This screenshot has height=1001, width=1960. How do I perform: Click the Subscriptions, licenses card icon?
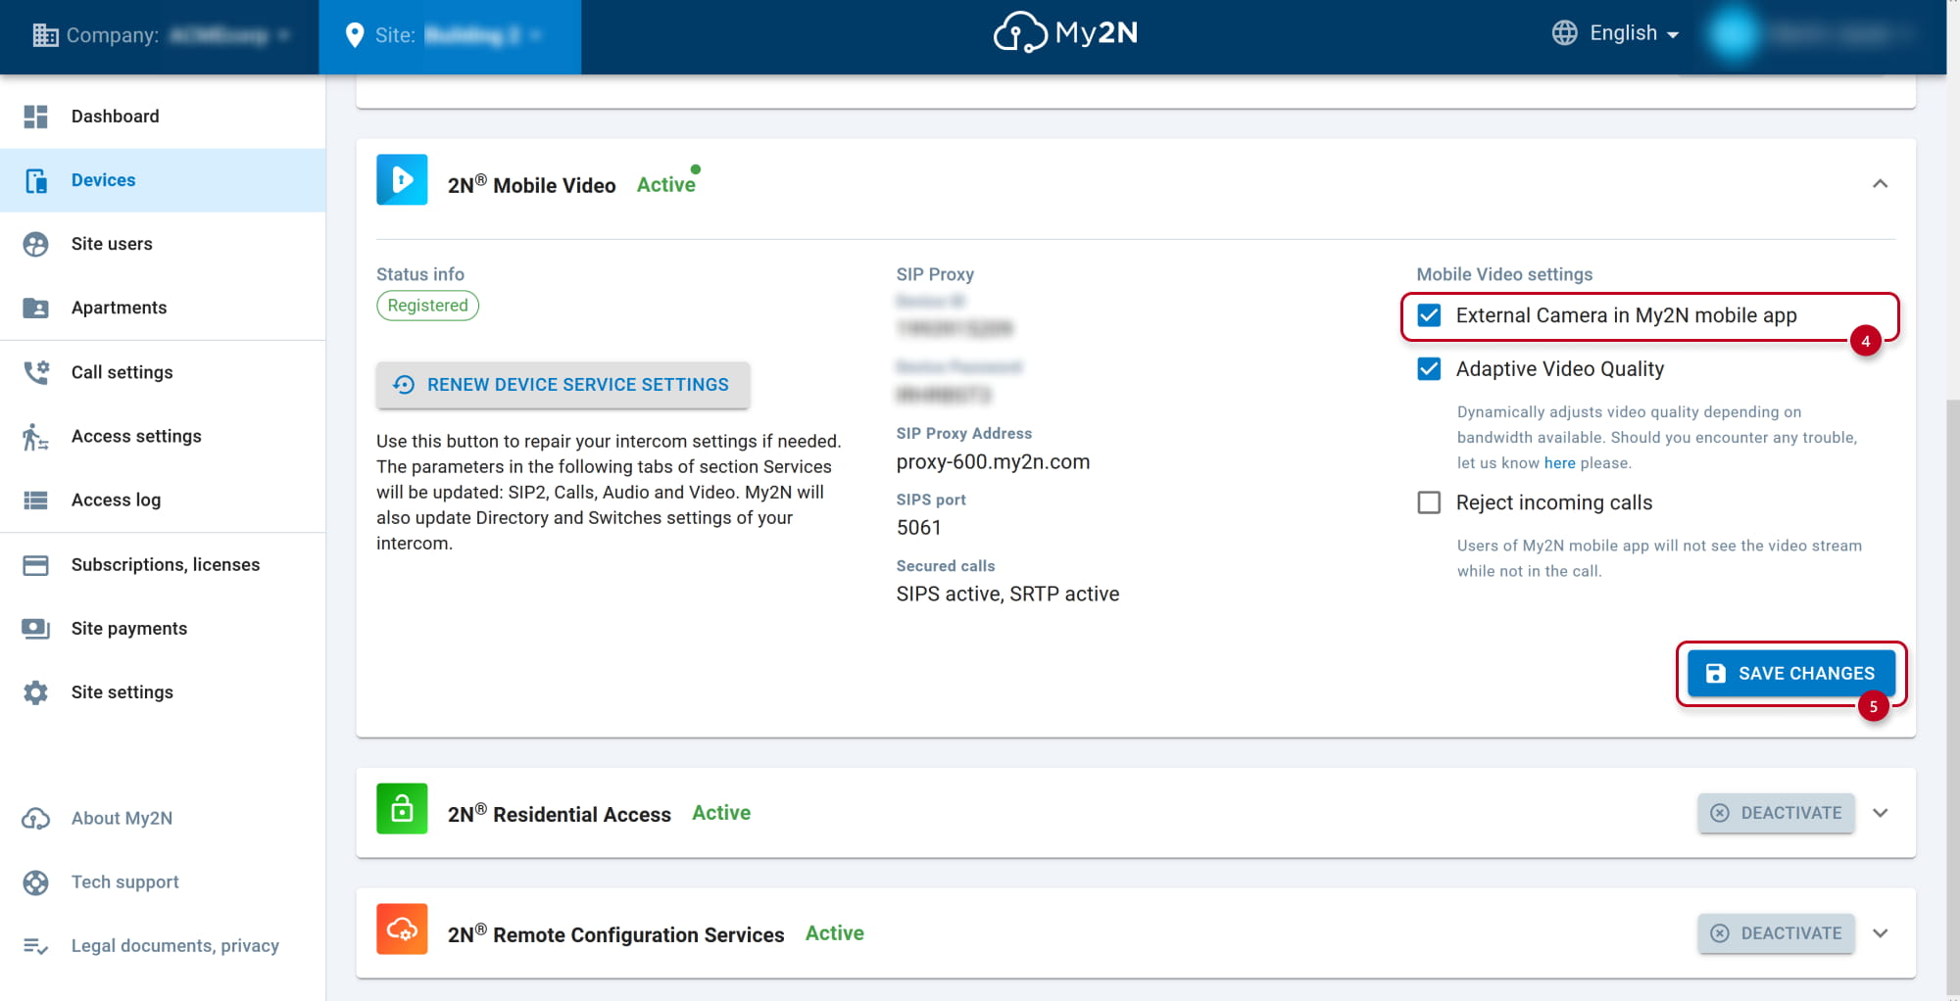pos(35,564)
